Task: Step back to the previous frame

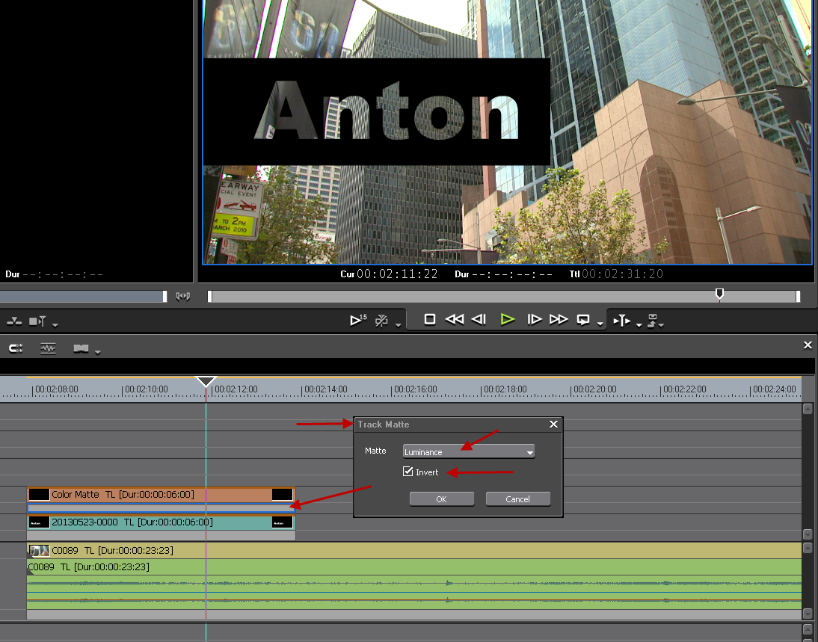Action: coord(479,320)
